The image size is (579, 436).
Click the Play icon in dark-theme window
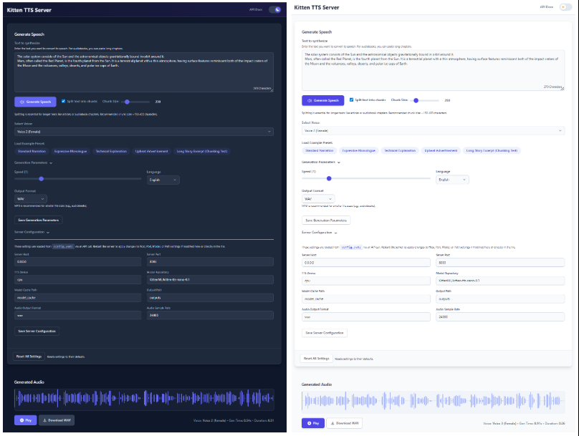[x=21, y=420]
